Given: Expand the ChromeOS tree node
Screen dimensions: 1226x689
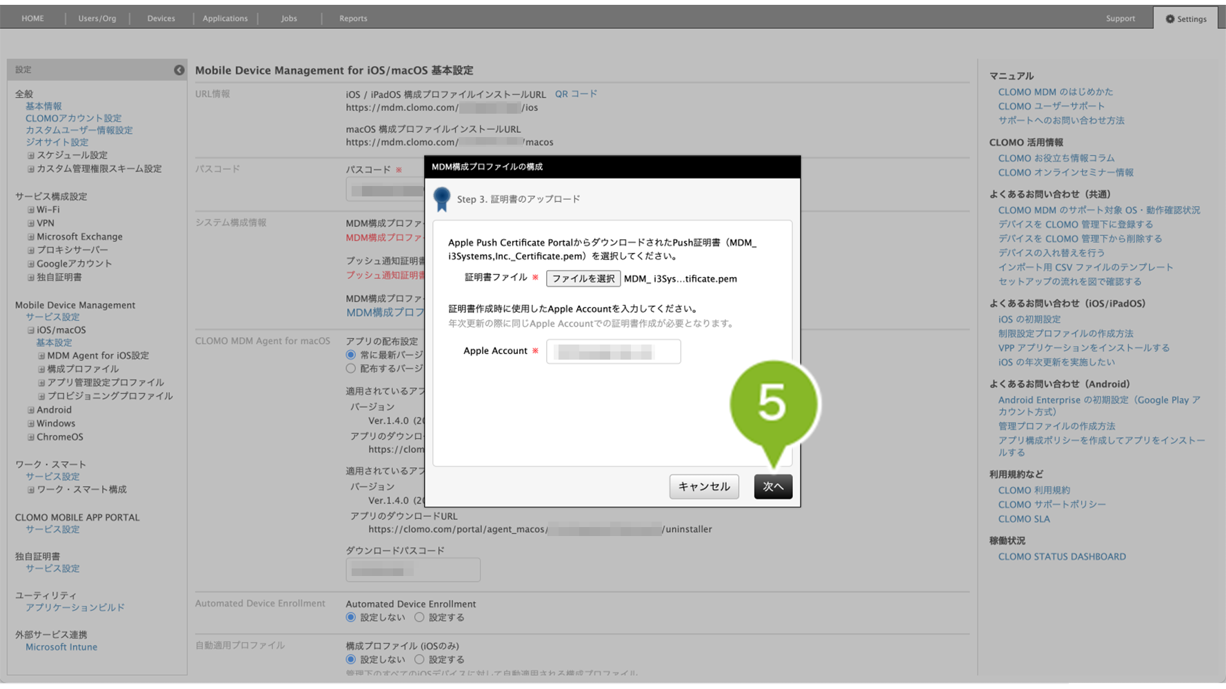Looking at the screenshot, I should [x=30, y=438].
